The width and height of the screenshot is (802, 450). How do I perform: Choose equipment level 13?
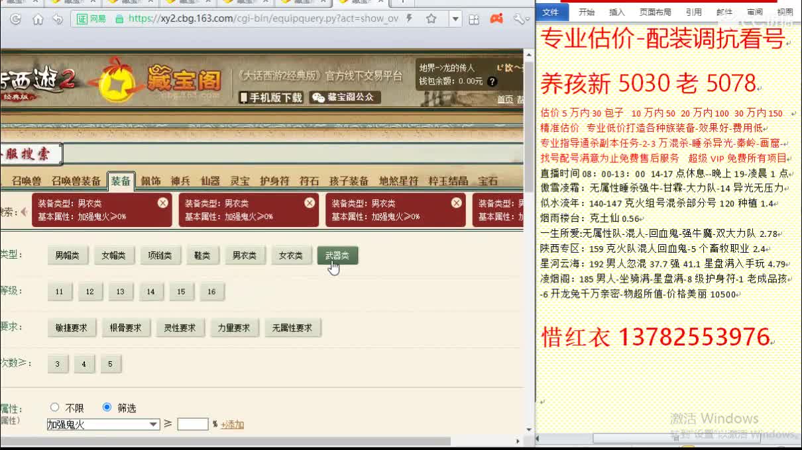pyautogui.click(x=121, y=291)
